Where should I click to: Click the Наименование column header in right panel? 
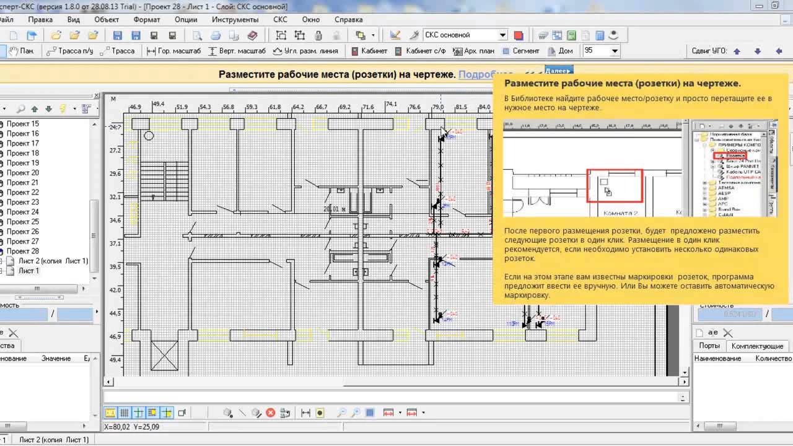coord(717,358)
